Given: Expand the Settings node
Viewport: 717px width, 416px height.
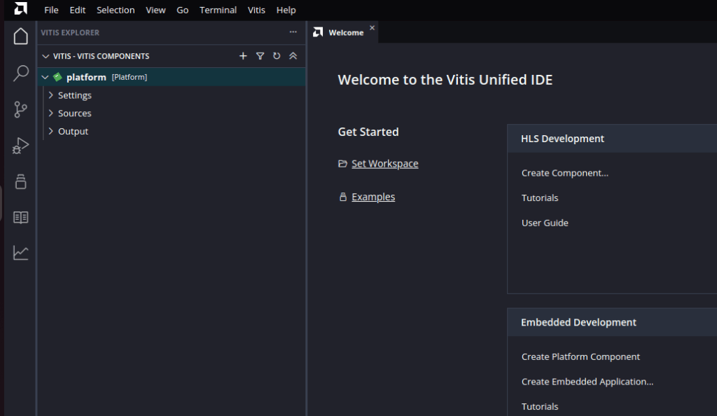Looking at the screenshot, I should pyautogui.click(x=50, y=95).
